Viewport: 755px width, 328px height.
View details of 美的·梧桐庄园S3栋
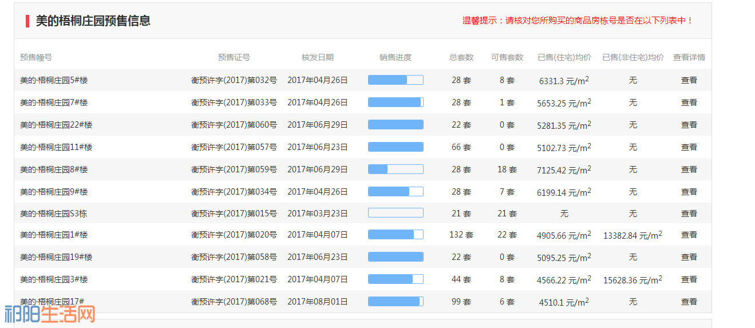(x=689, y=214)
